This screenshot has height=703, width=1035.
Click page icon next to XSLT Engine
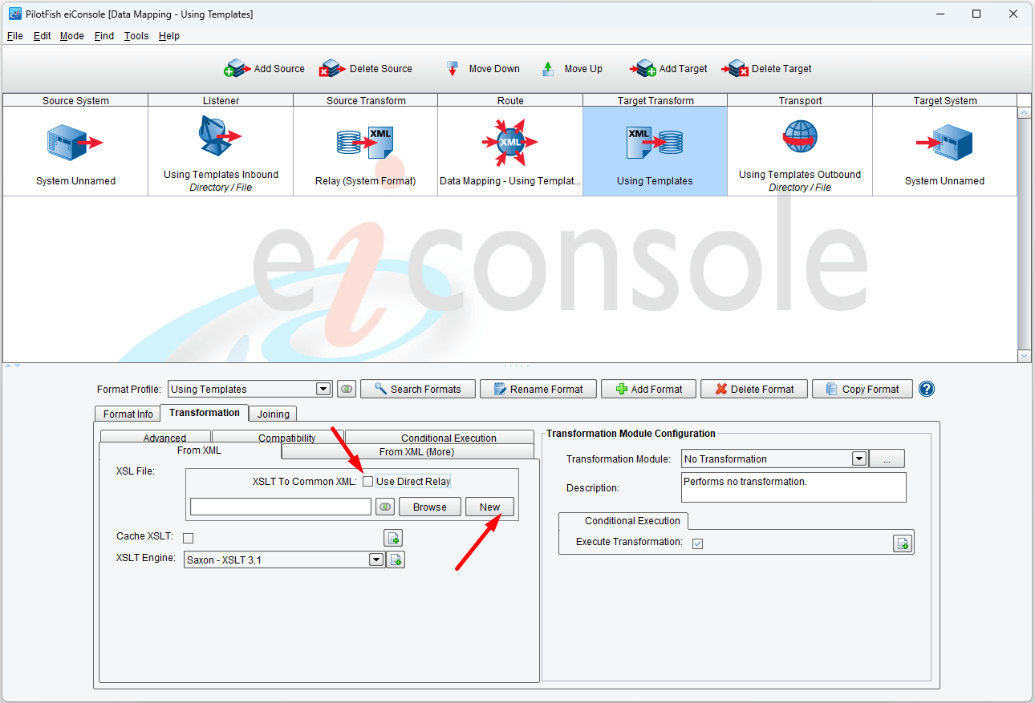point(396,560)
